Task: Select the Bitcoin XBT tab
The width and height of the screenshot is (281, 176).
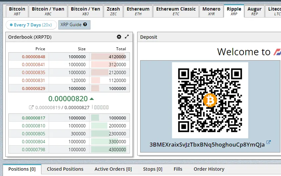Action: point(17,11)
